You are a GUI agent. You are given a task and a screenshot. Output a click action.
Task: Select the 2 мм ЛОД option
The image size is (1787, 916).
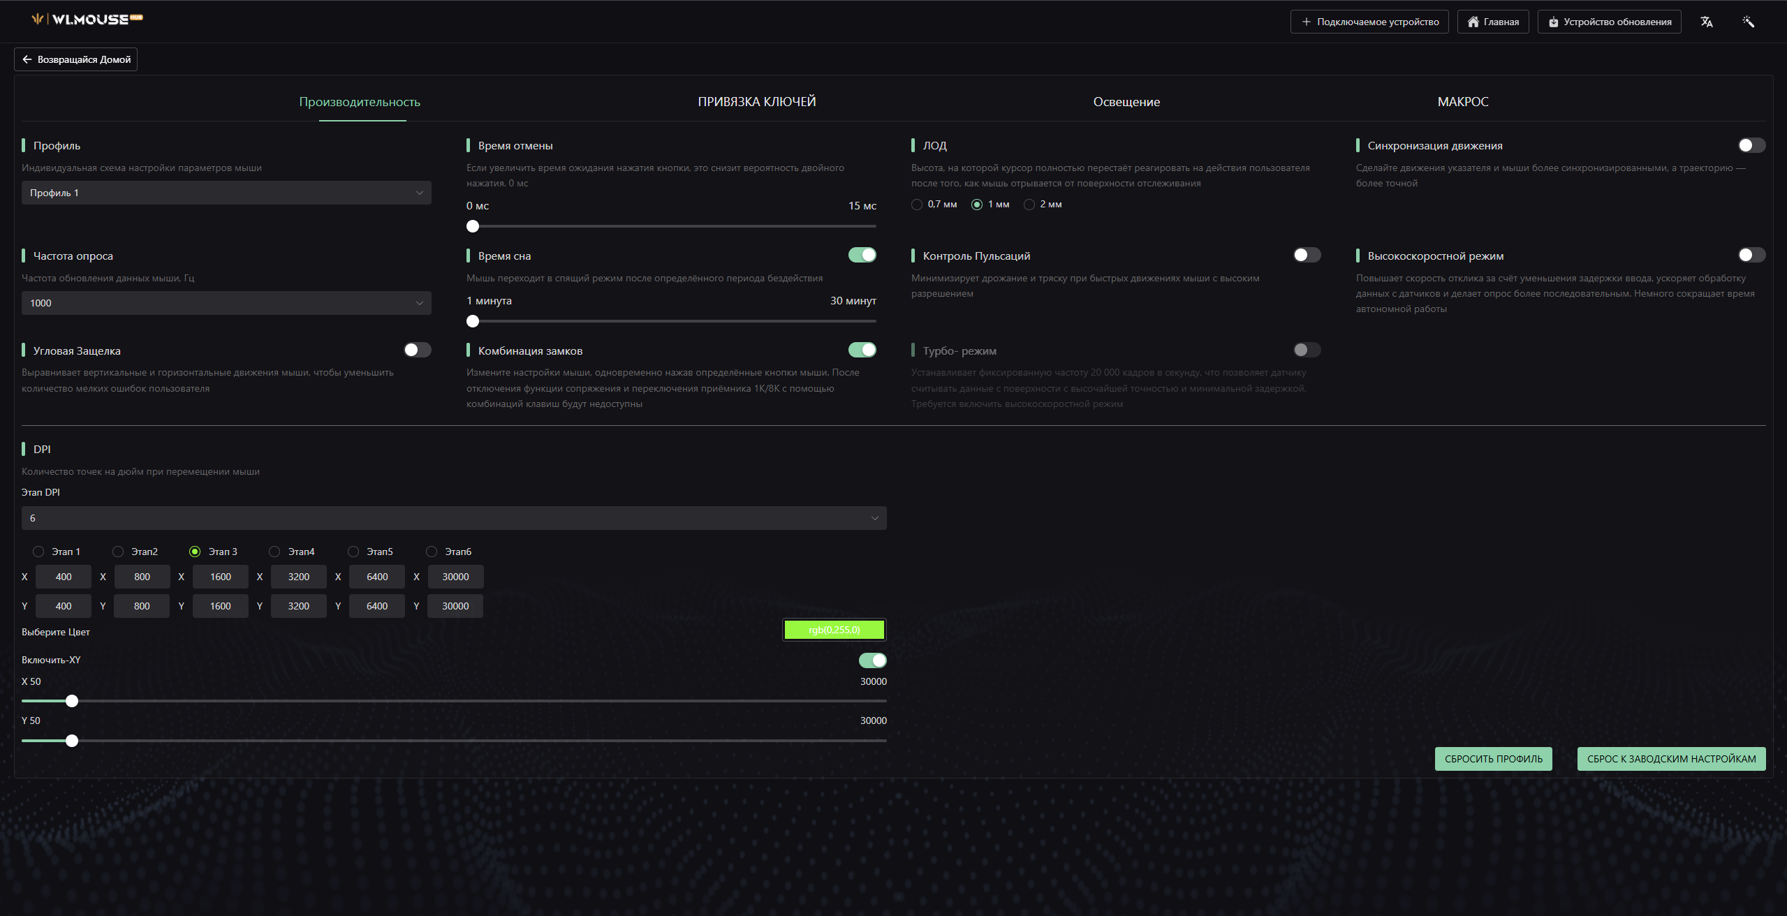(x=1029, y=205)
